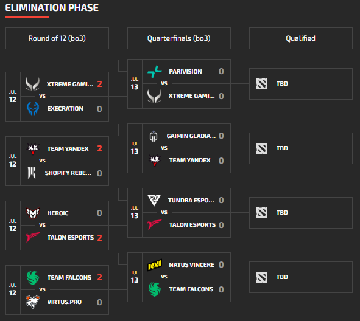
Task: Click the NATUS VINCERE team name
Action: point(192,265)
